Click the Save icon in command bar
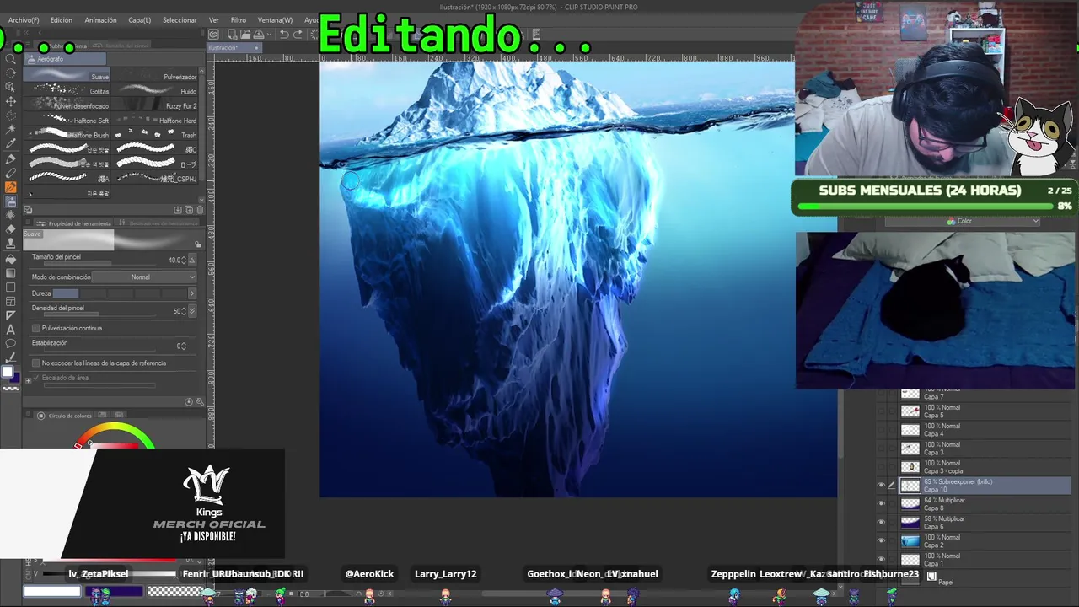The image size is (1079, 607). [x=257, y=35]
